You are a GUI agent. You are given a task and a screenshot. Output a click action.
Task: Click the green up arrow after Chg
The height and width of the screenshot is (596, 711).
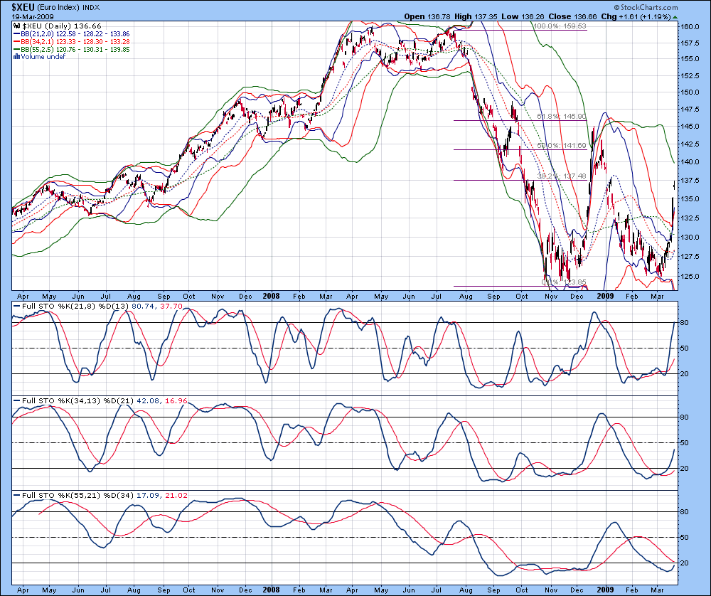675,17
